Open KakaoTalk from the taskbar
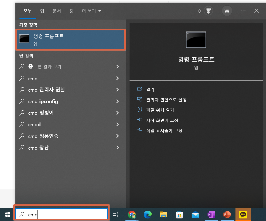 (243, 214)
